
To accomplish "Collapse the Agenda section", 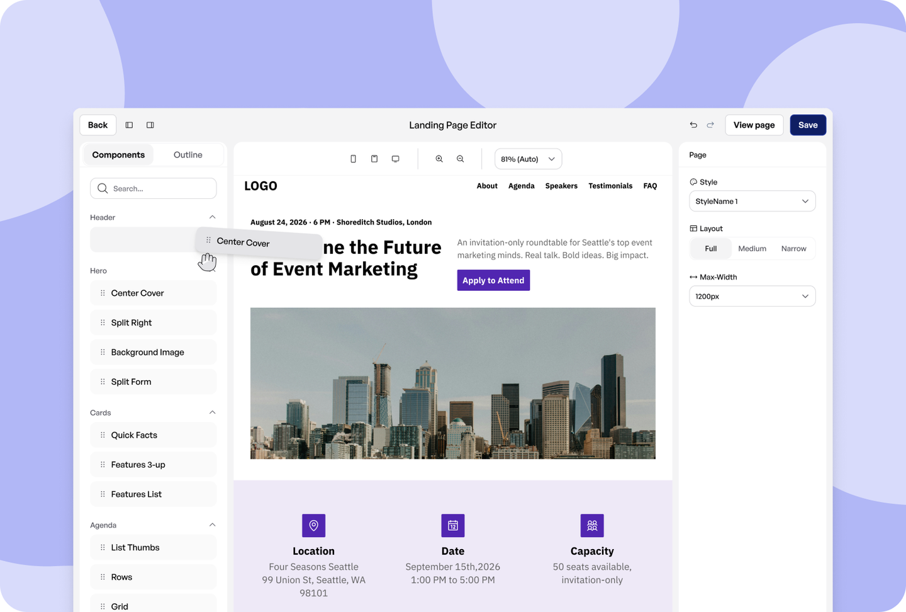I will (x=212, y=524).
